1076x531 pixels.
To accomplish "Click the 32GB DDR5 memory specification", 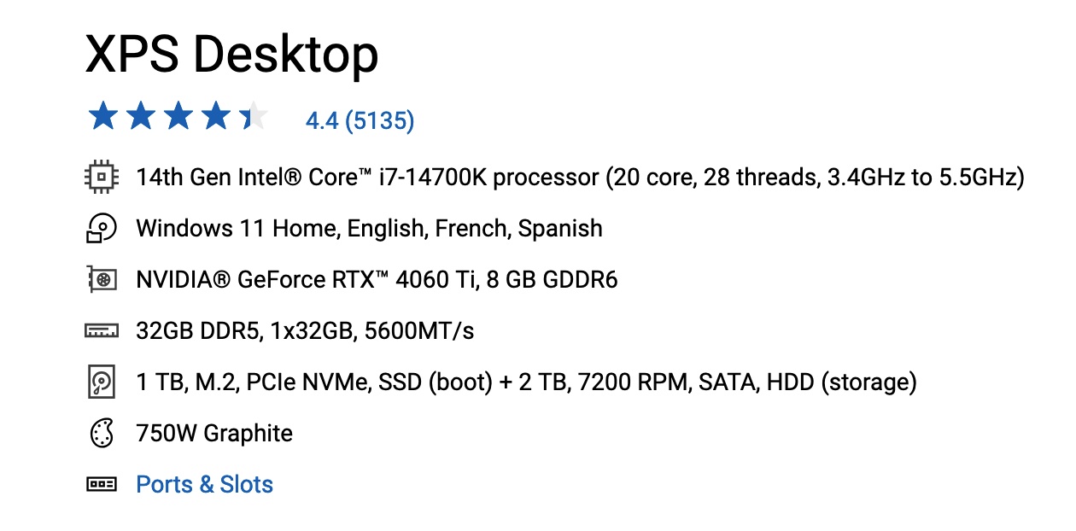I will tap(305, 331).
